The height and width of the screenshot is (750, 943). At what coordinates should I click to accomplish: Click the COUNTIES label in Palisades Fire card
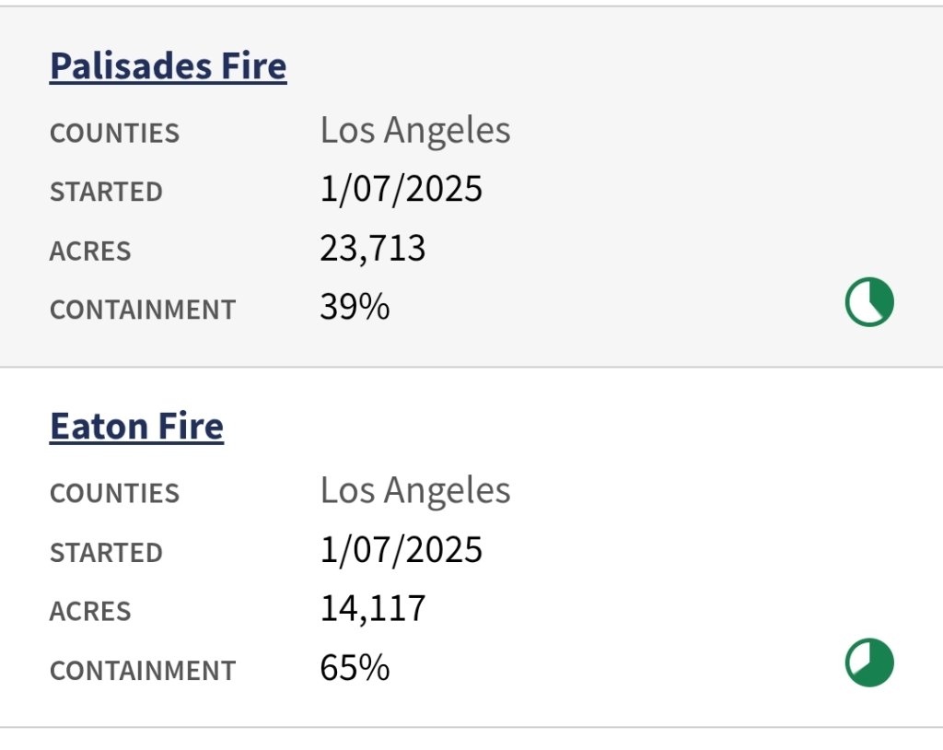coord(114,134)
